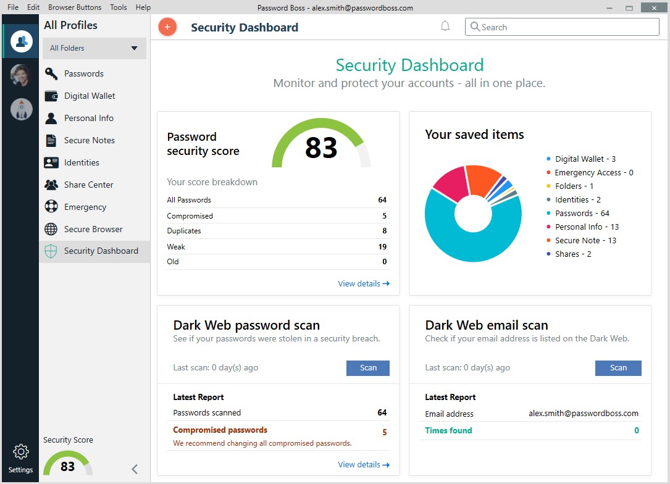
Task: Click the magnifier icon in the search box
Action: pyautogui.click(x=475, y=27)
